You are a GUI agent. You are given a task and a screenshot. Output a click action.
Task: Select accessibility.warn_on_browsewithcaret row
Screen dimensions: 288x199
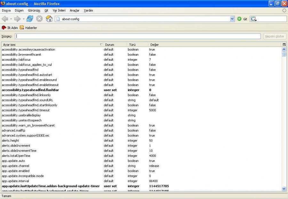[x=141, y=126]
